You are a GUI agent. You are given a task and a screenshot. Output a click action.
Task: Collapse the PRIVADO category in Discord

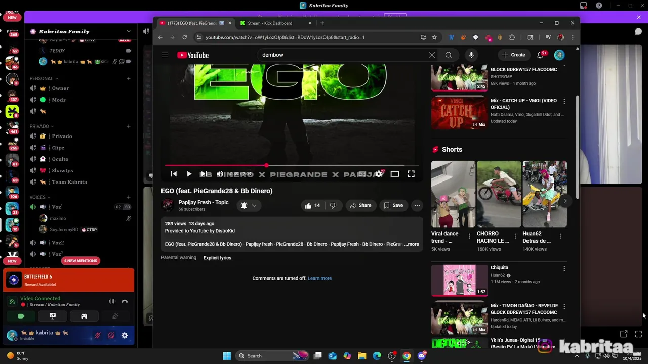tap(42, 126)
